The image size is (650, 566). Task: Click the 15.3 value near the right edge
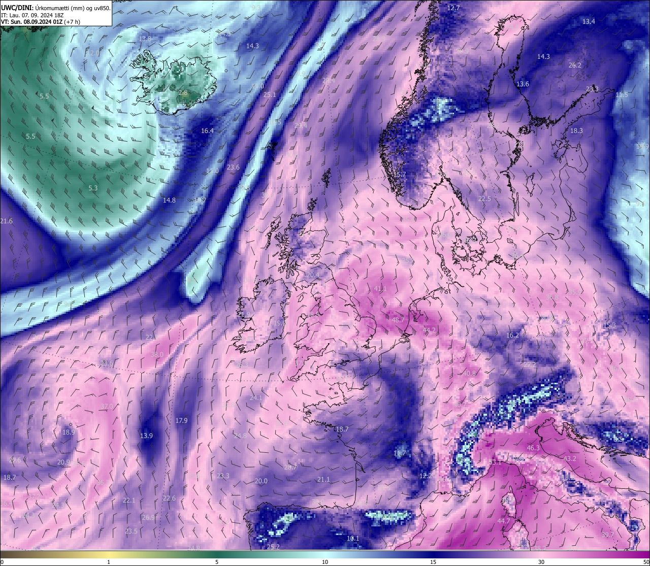609,325
